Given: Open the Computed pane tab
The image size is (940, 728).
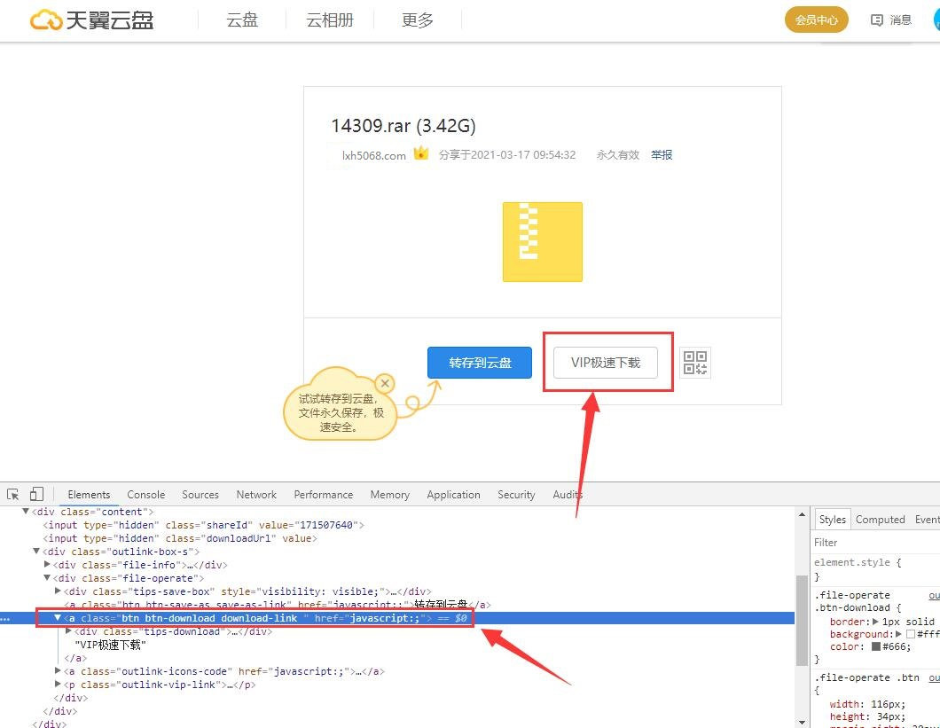Looking at the screenshot, I should pos(880,520).
